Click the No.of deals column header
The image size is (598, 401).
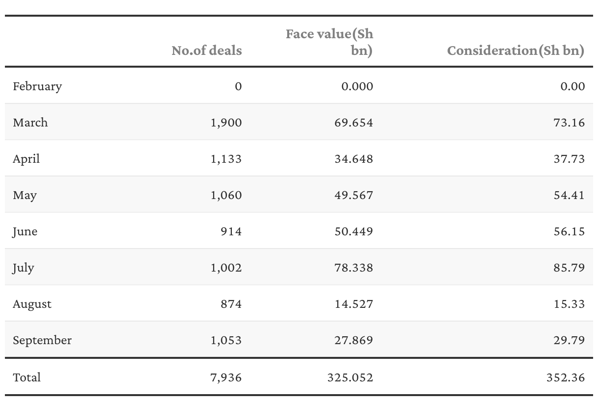206,50
